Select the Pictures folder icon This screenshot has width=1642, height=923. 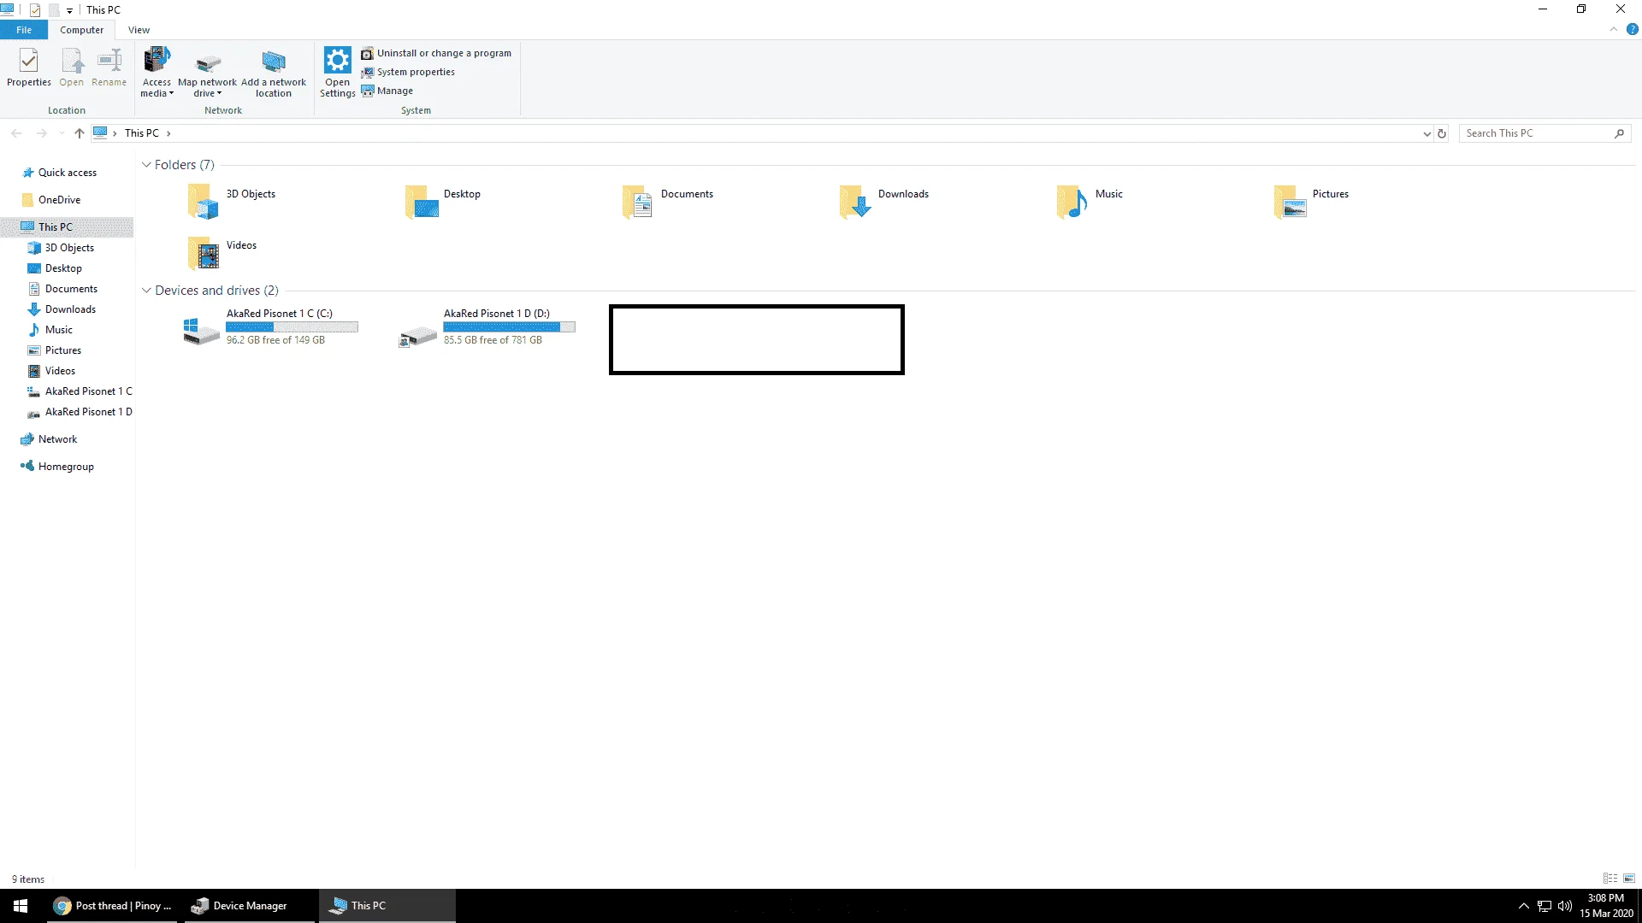(x=1290, y=203)
